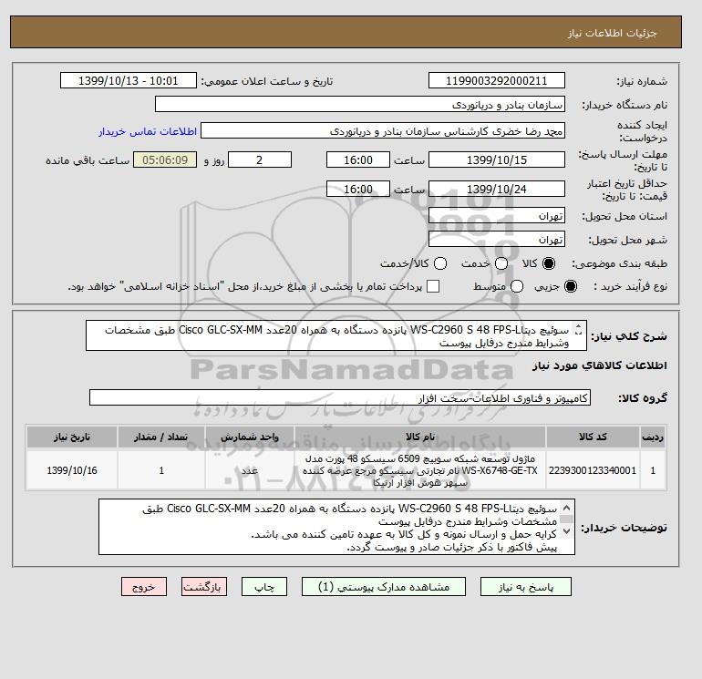Click the شهر محل تحویل field تهران
This screenshot has height=679, width=702.
point(497,239)
